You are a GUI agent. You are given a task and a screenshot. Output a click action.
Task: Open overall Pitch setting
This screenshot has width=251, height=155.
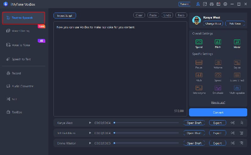(x=218, y=44)
